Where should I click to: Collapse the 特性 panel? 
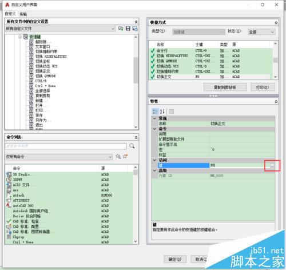276,102
